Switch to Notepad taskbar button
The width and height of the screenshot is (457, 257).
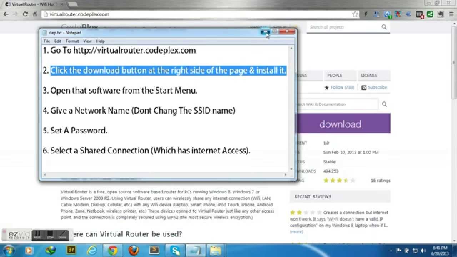tap(196, 250)
